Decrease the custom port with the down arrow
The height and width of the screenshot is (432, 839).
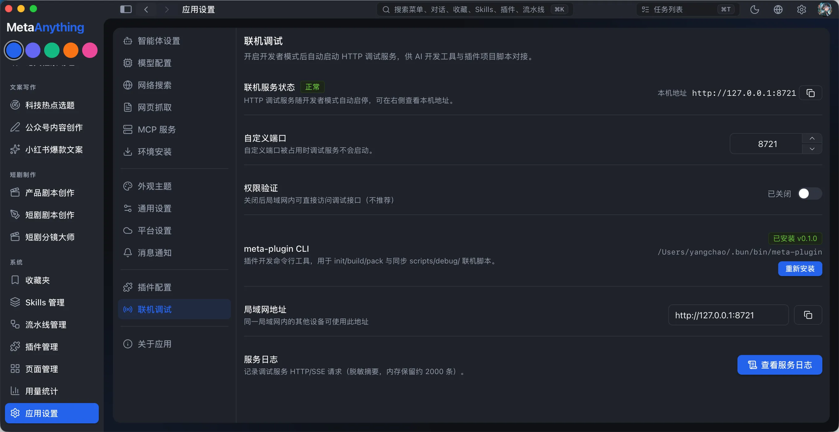coord(812,149)
